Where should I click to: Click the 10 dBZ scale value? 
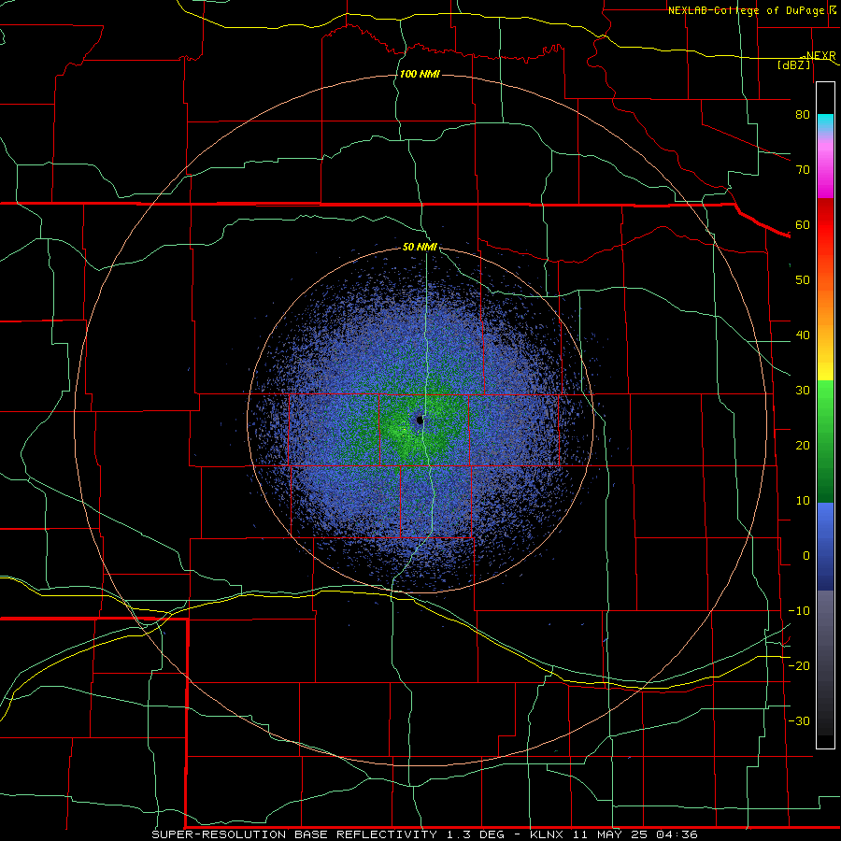coord(803,501)
